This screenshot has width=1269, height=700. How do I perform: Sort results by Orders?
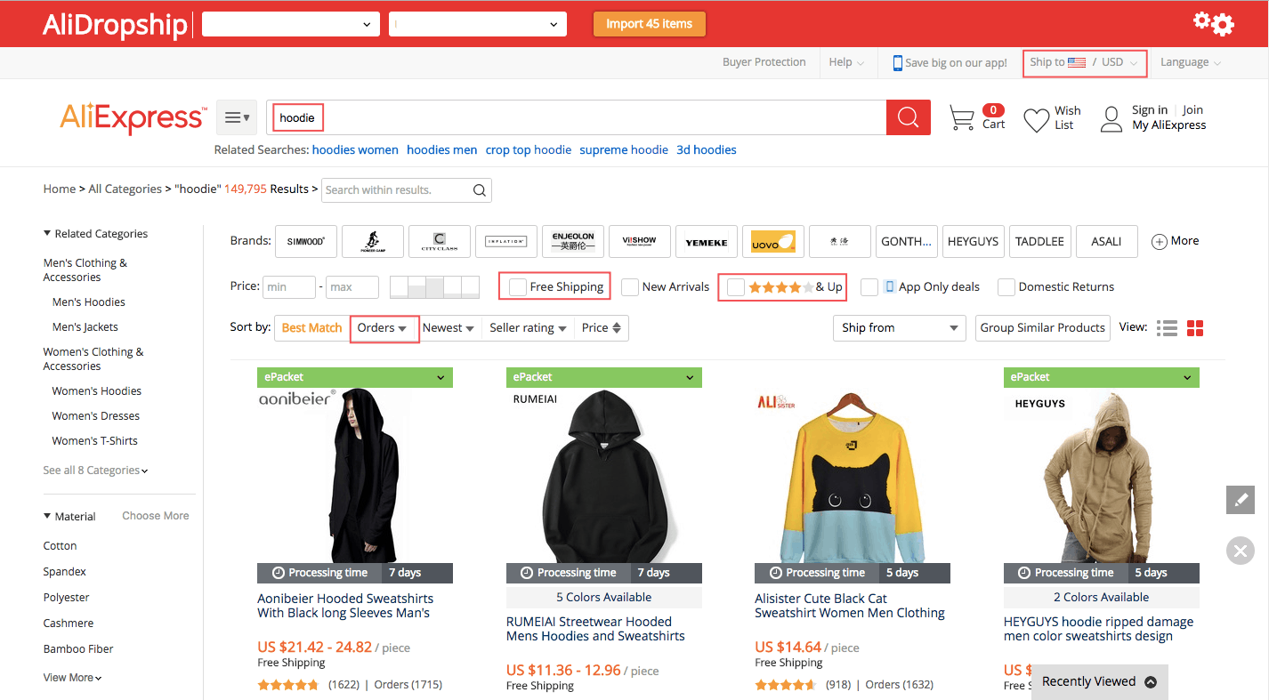(x=384, y=327)
